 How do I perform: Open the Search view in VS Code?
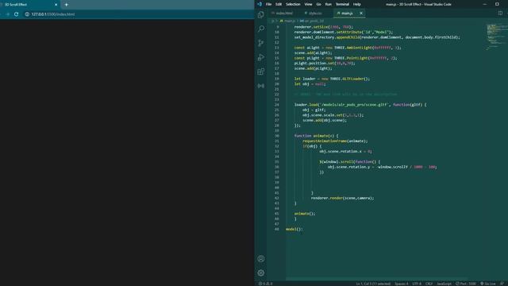tap(261, 29)
